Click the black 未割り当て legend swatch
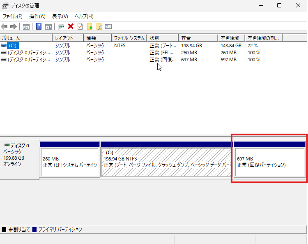The height and width of the screenshot is (244, 308). 4,230
